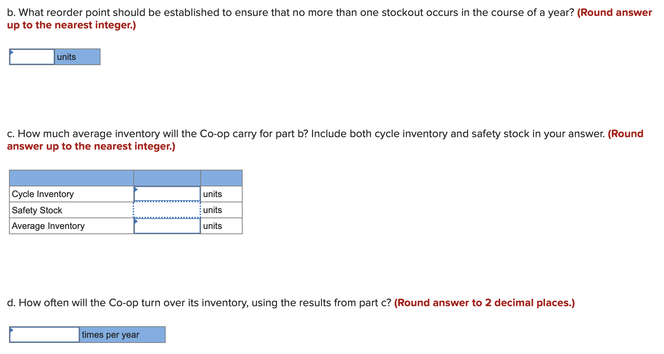Click the 'units' label beside reorder point field
The height and width of the screenshot is (354, 664).
[77, 57]
